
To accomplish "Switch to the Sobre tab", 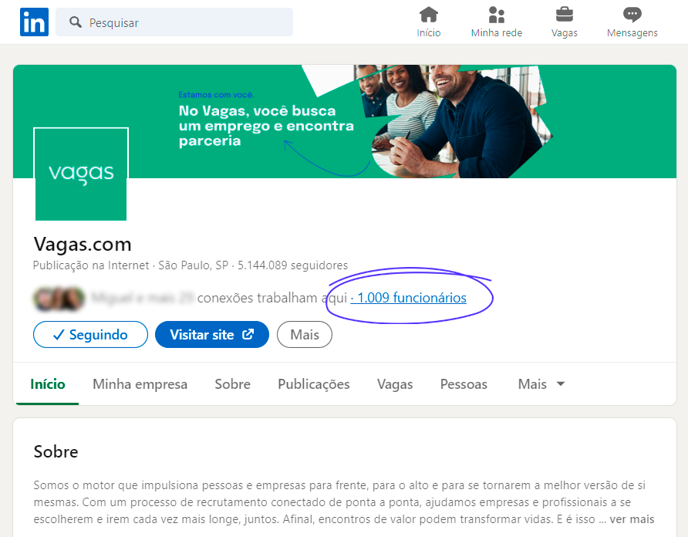I will click(x=233, y=384).
